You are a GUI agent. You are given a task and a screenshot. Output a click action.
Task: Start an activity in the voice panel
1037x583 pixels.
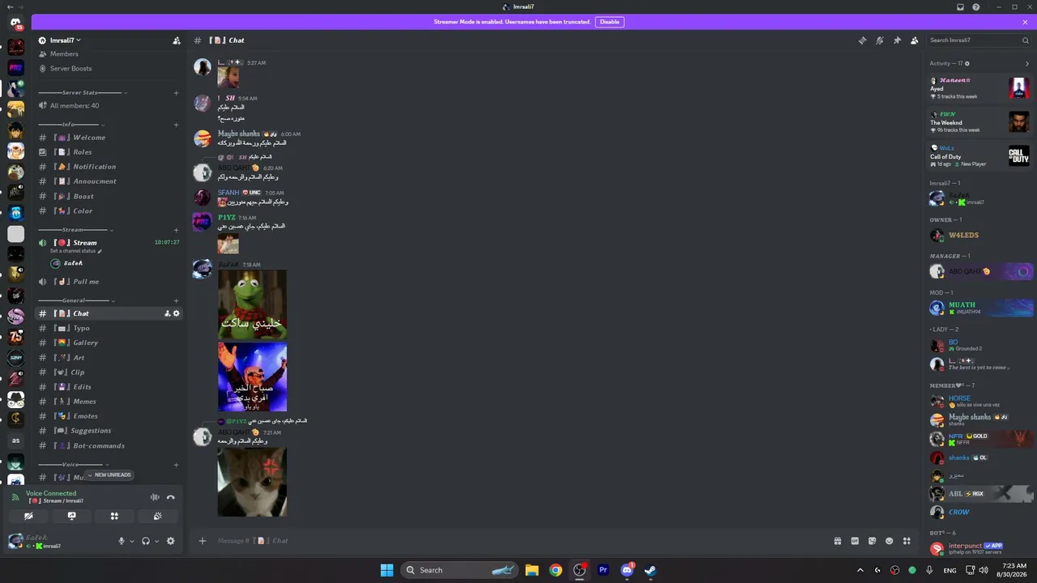point(114,516)
